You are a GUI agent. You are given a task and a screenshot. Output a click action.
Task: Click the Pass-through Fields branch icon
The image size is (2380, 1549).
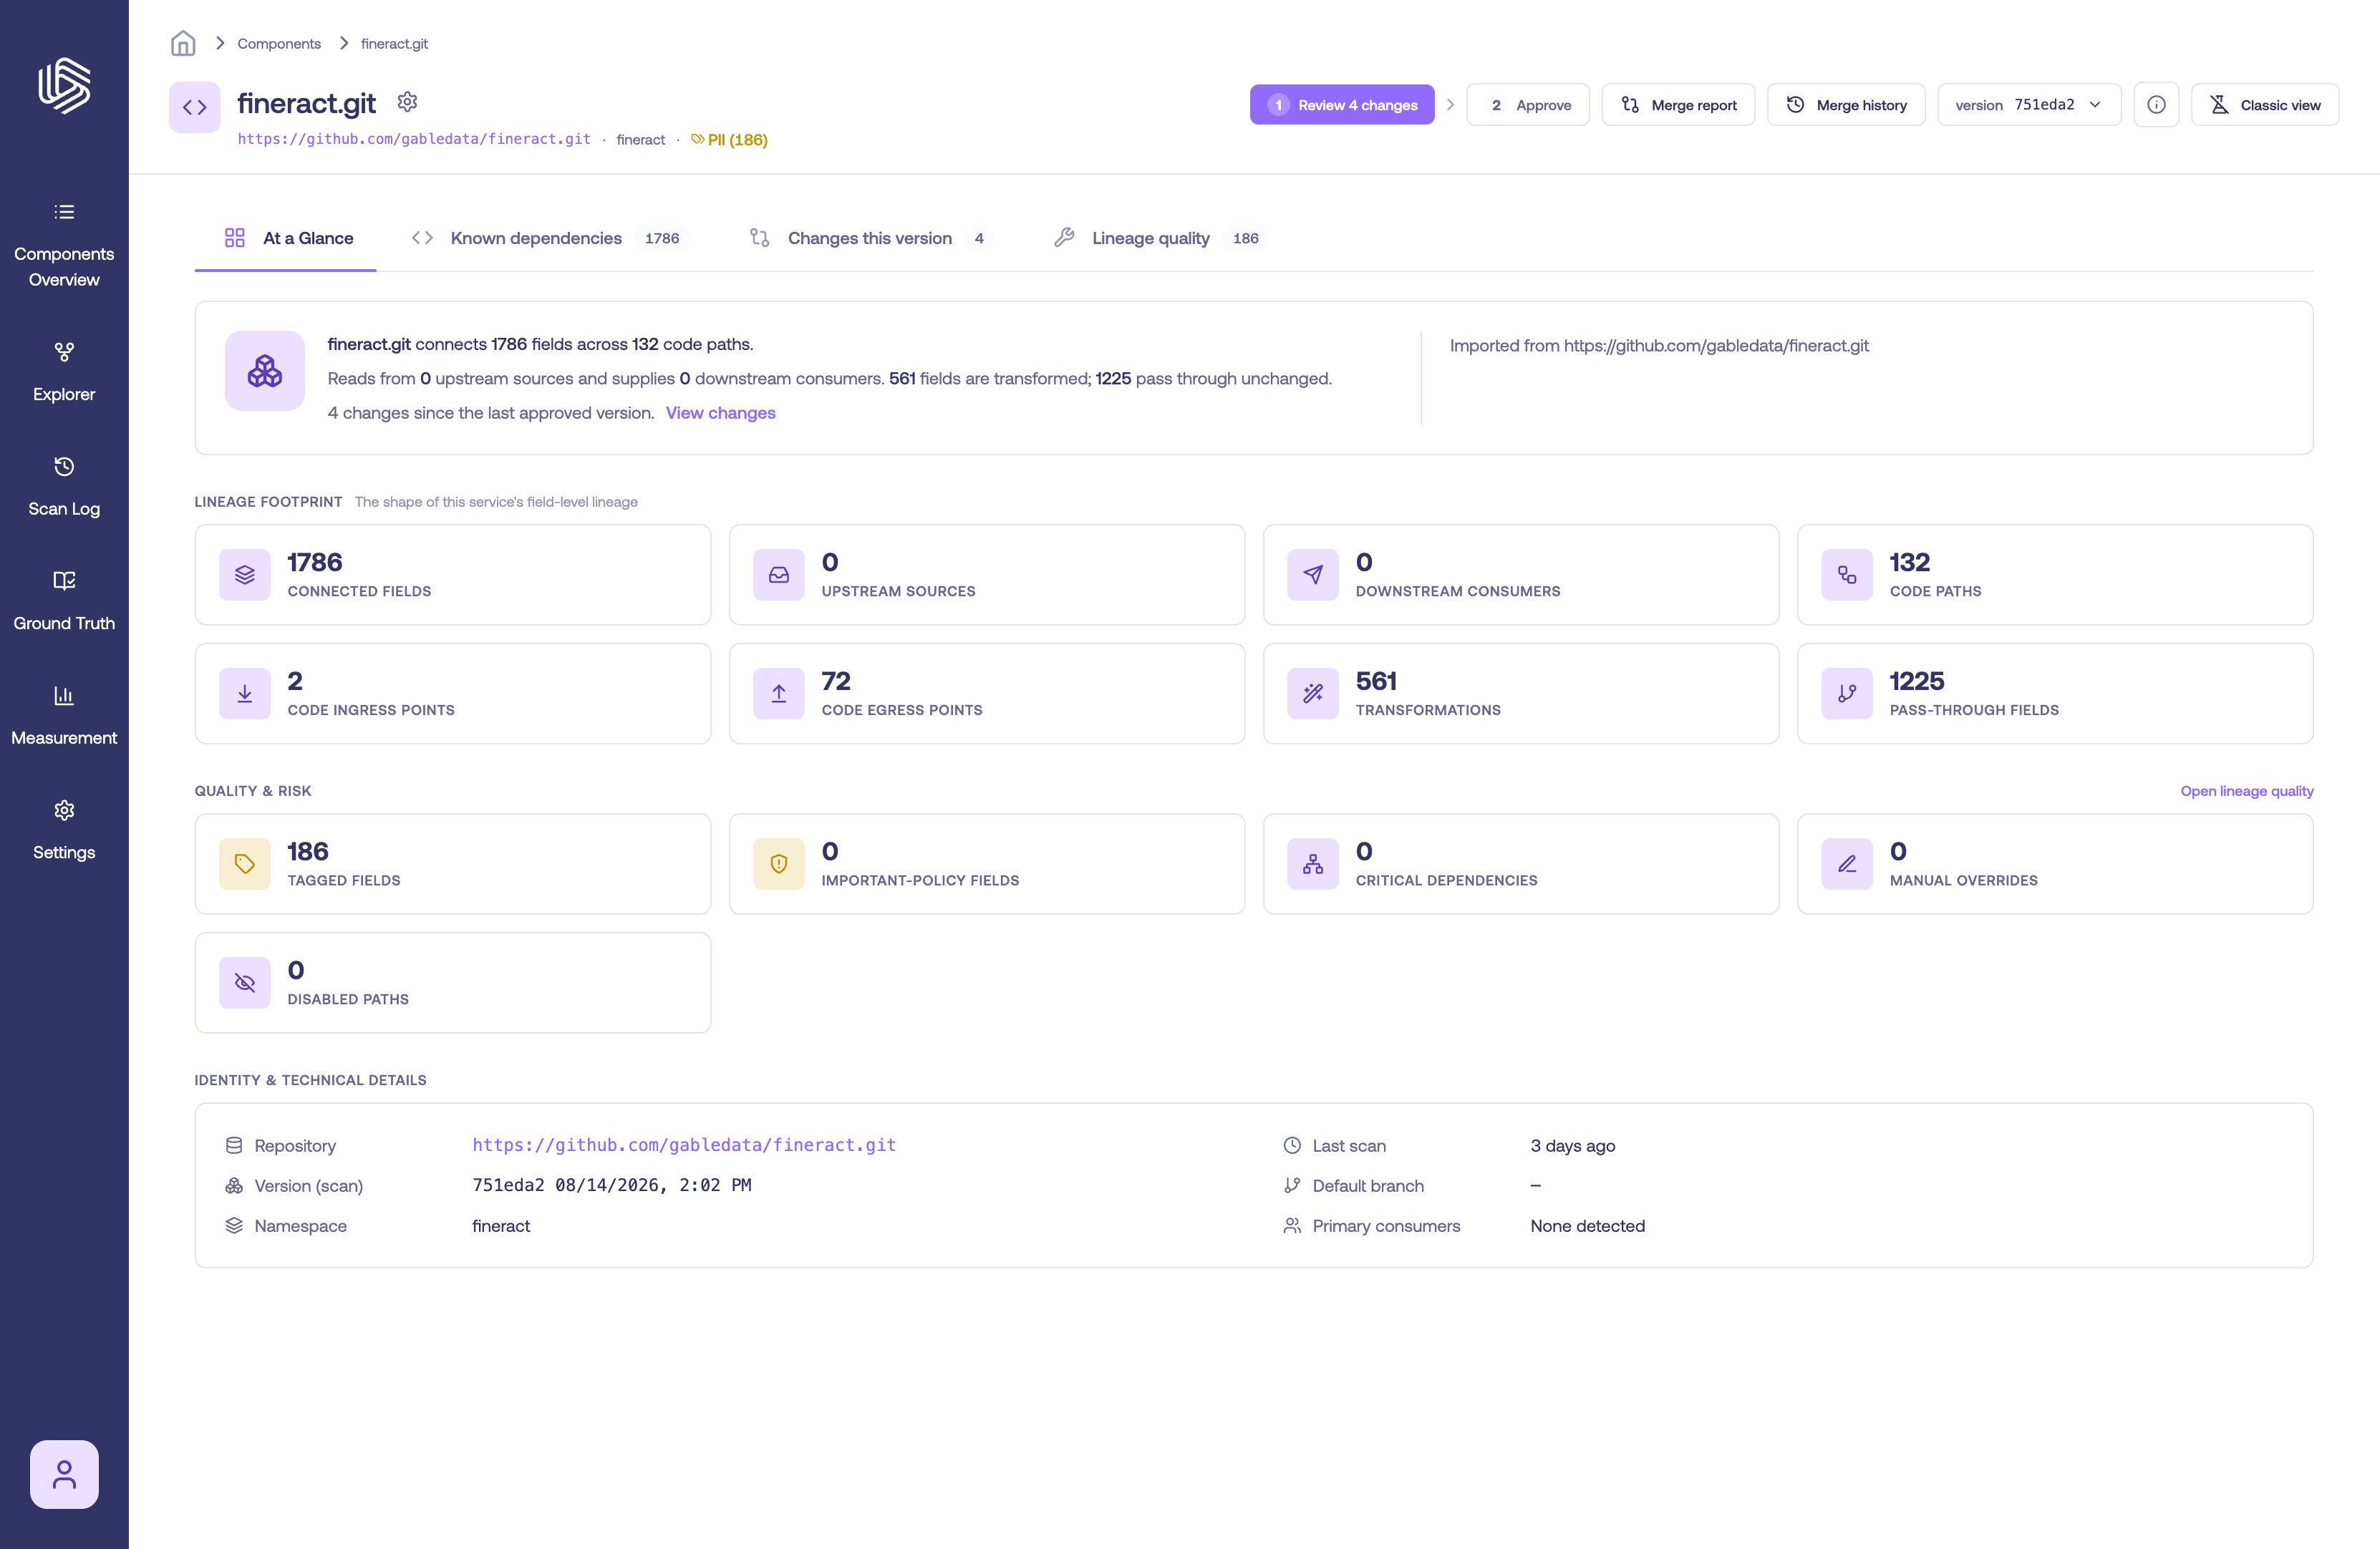coord(1847,693)
